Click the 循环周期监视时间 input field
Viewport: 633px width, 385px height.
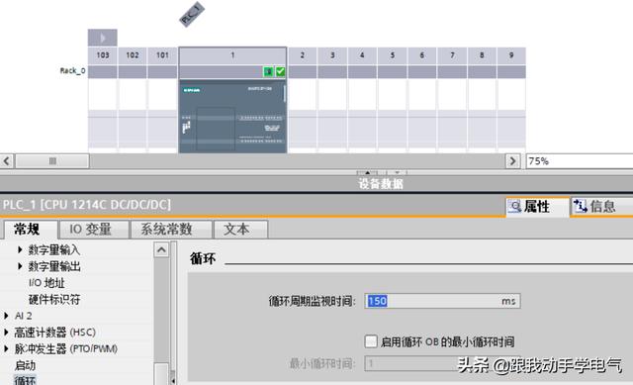(442, 301)
